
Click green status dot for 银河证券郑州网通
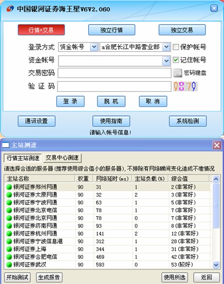point(9,187)
